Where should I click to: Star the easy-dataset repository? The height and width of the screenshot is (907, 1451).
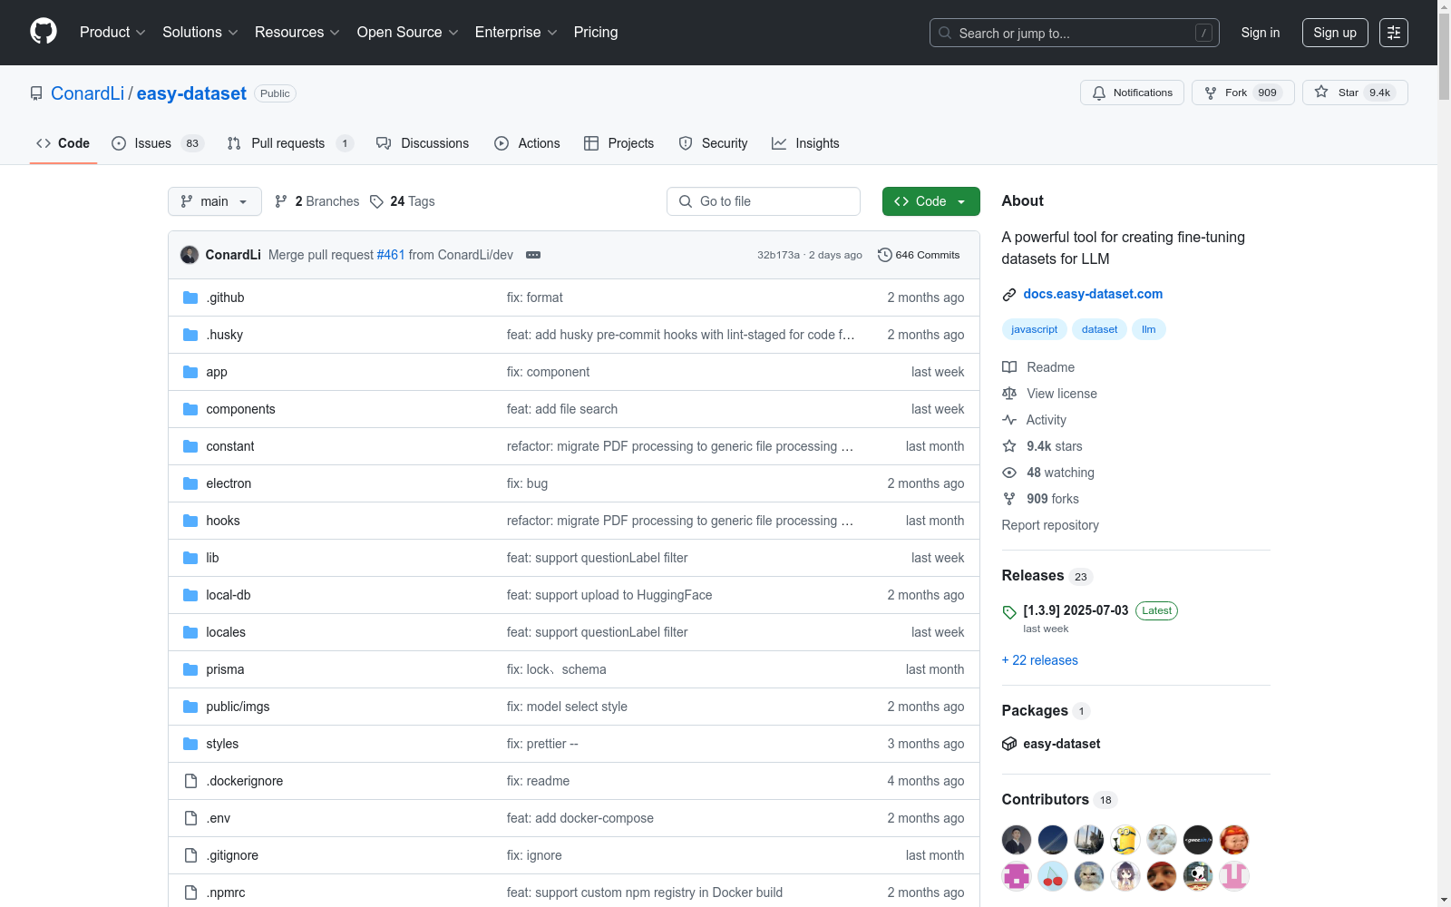click(x=1355, y=93)
